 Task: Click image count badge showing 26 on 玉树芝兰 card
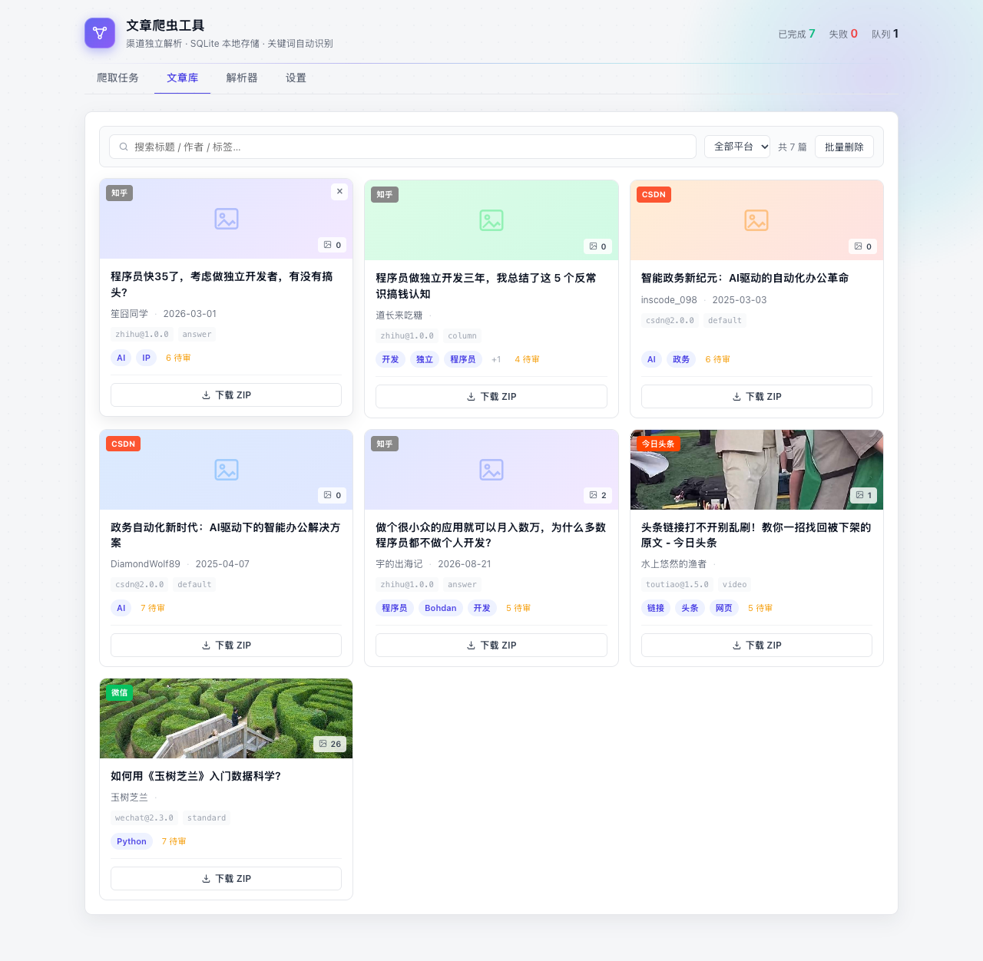pyautogui.click(x=330, y=744)
